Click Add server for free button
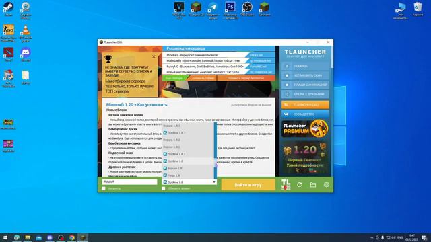Screen dimensions: 431x242 pyautogui.click(x=246, y=78)
